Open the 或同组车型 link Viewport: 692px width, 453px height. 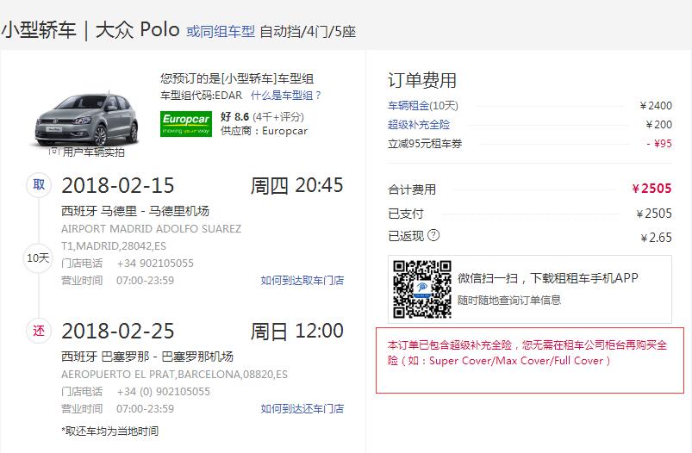[221, 31]
